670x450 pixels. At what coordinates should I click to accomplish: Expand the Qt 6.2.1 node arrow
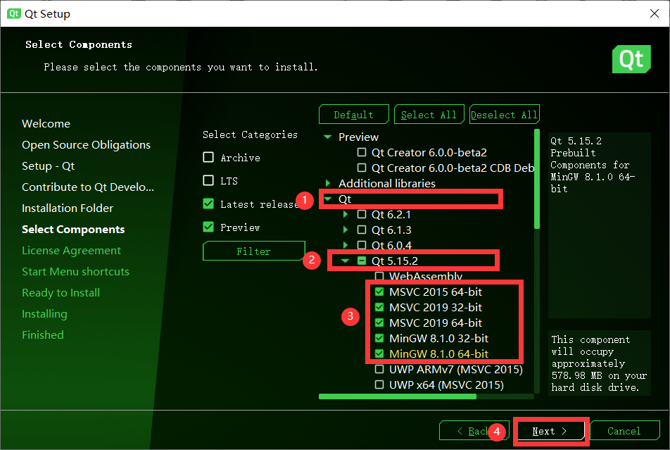pos(346,214)
